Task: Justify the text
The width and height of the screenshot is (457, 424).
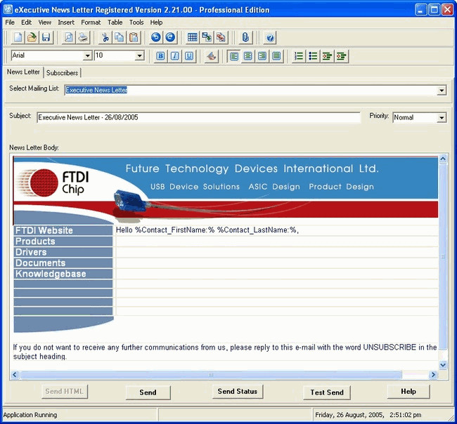Action: click(276, 56)
